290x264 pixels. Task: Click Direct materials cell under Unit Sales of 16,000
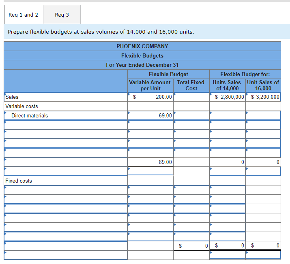[263, 115]
